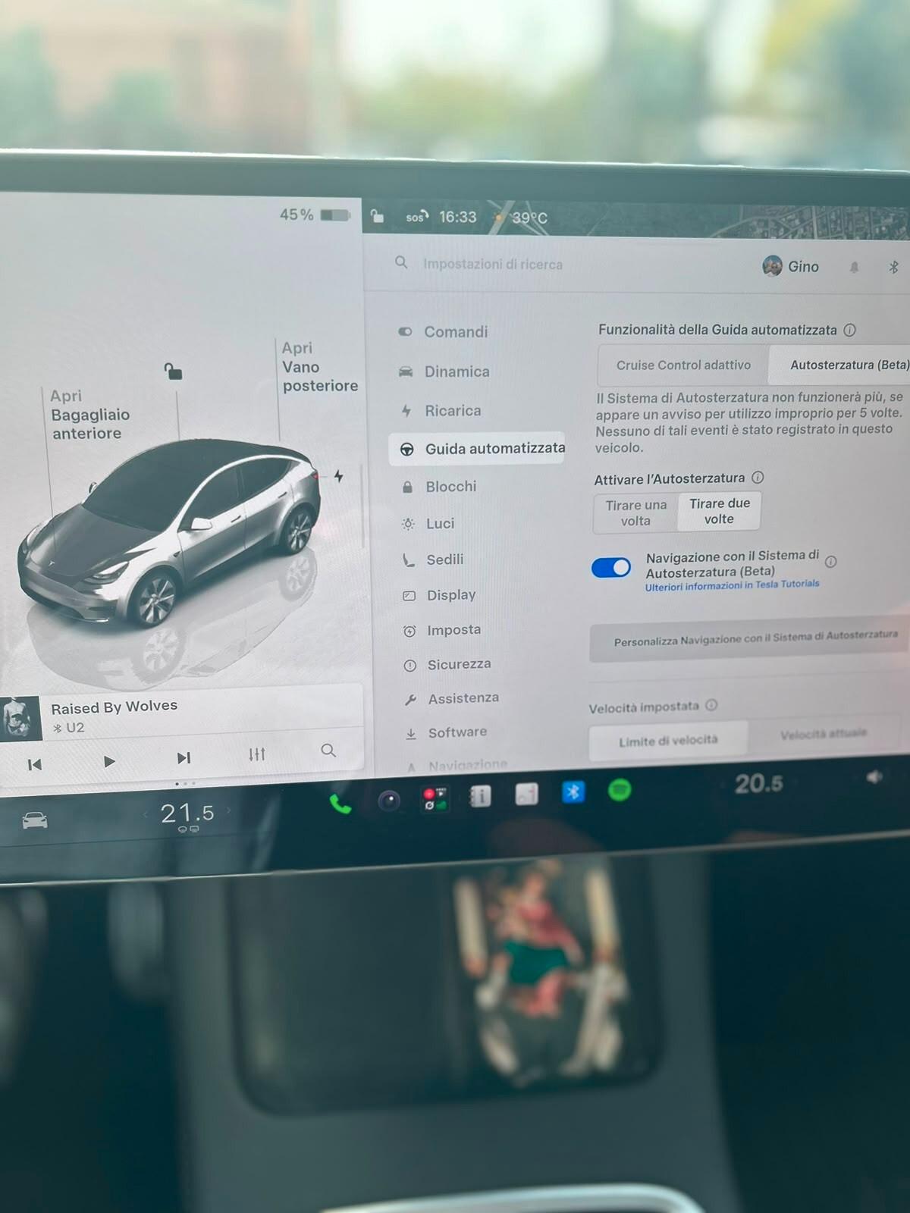910x1213 pixels.
Task: Tap the 45% battery indicator
Action: click(x=315, y=215)
